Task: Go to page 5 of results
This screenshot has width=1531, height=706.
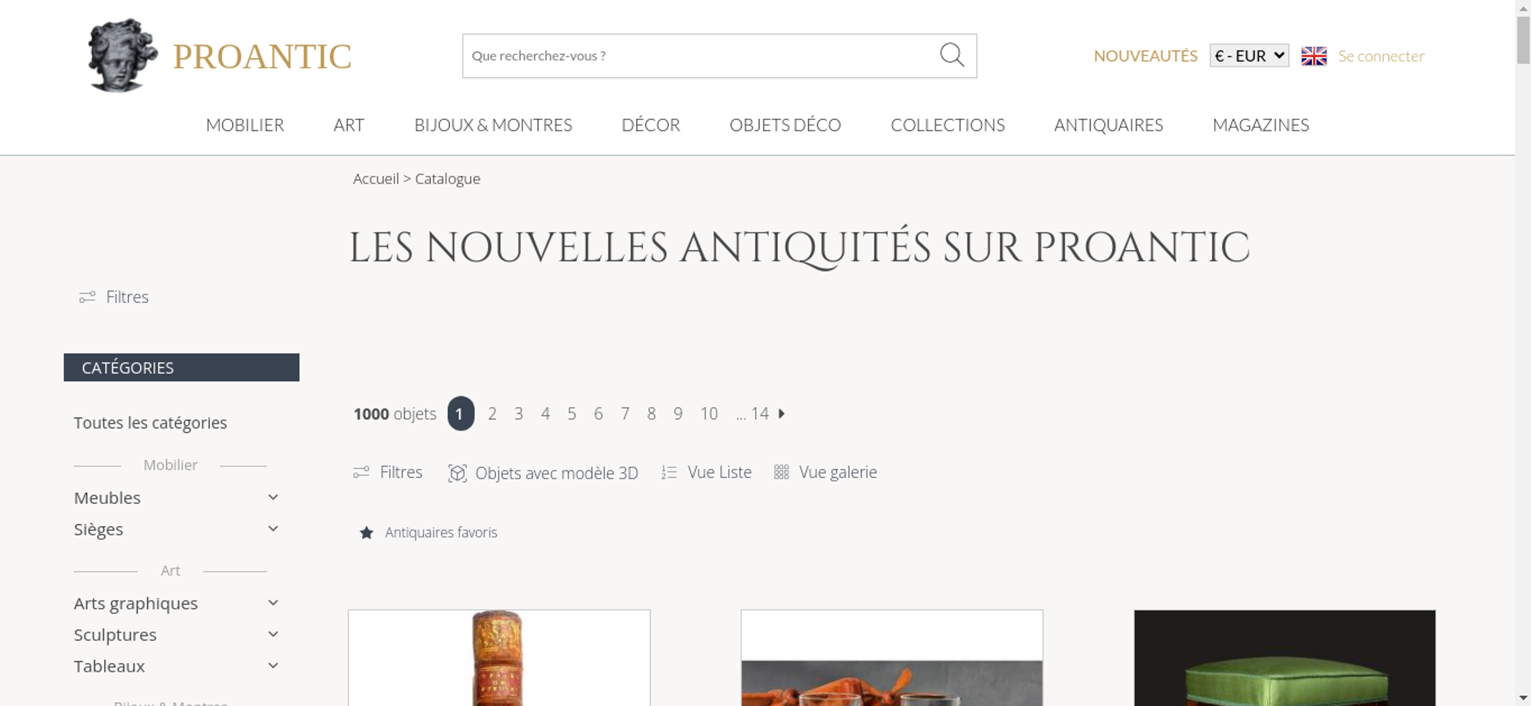Action: pos(572,414)
